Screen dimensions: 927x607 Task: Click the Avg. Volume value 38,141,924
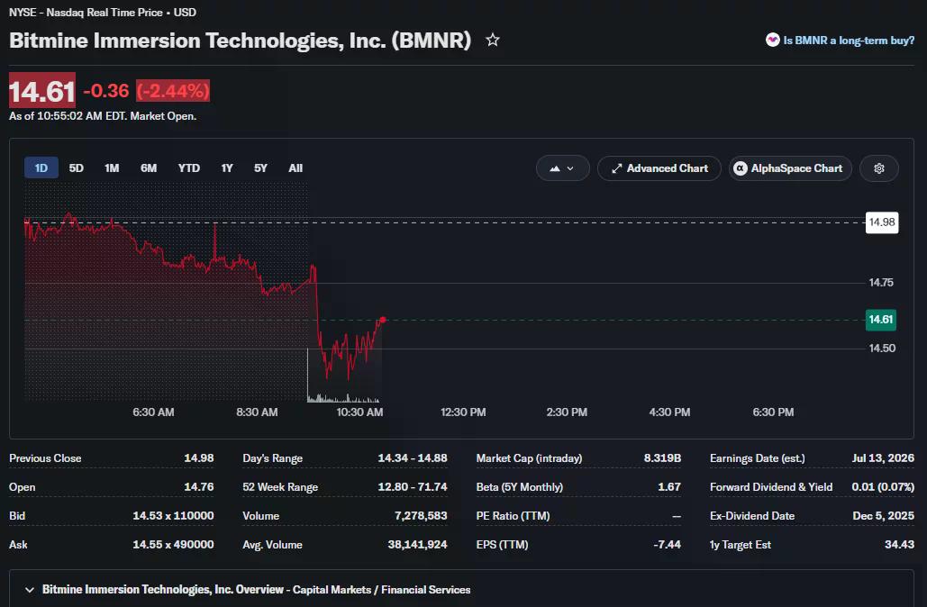click(417, 544)
